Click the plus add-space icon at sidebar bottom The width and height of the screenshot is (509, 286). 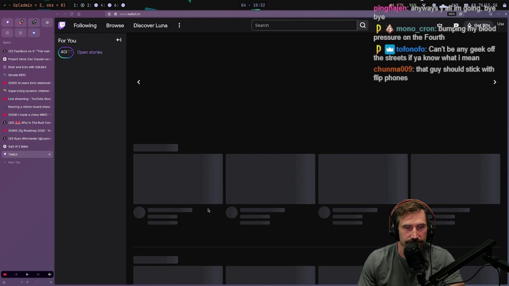click(x=51, y=282)
